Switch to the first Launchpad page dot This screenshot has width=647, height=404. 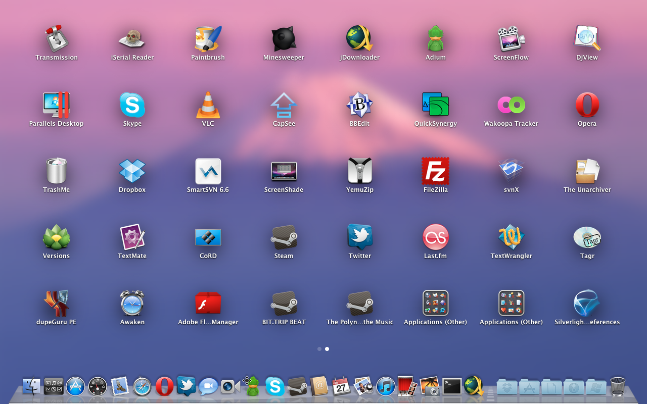pos(319,349)
